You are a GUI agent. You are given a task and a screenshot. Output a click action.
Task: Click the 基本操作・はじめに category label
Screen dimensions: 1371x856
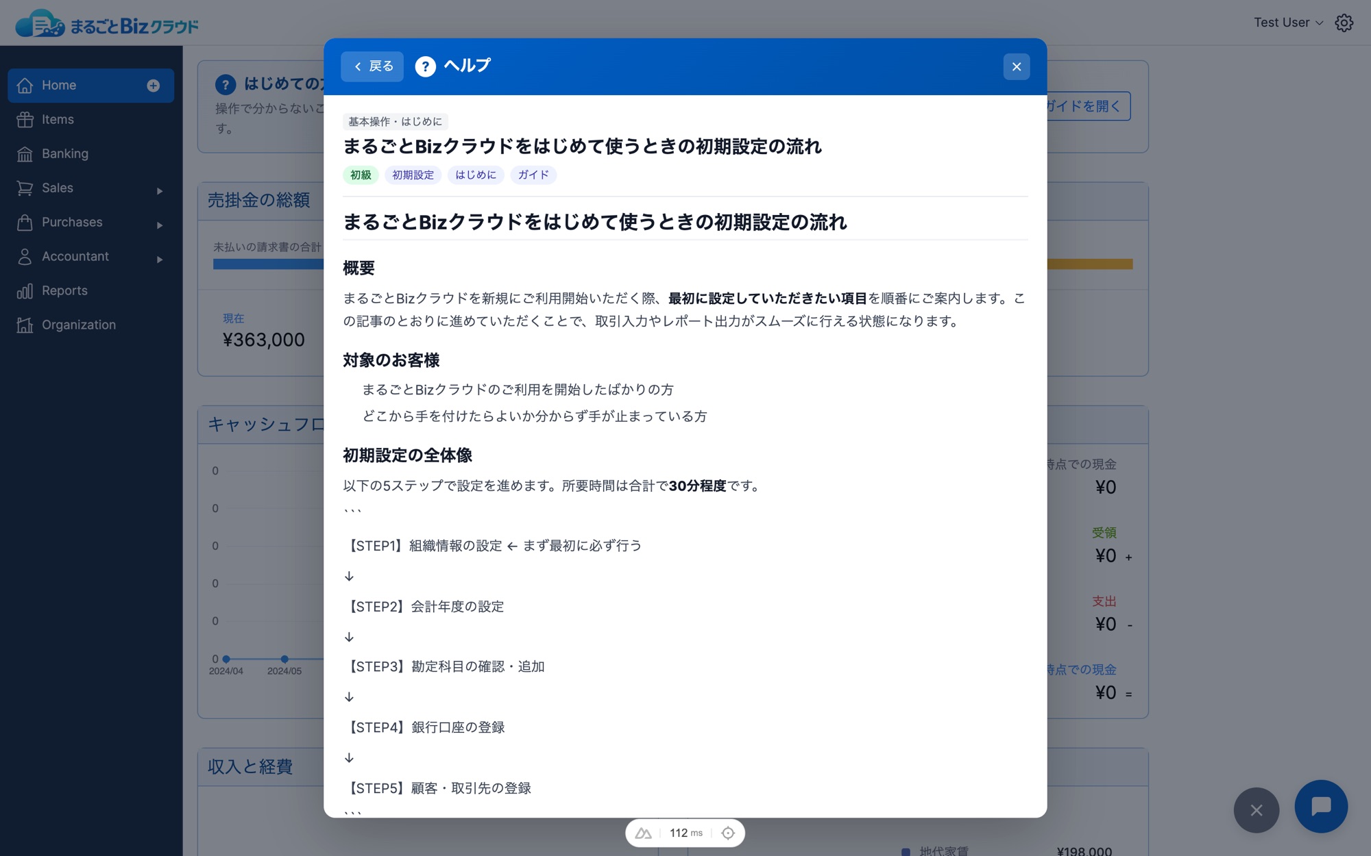tap(396, 122)
